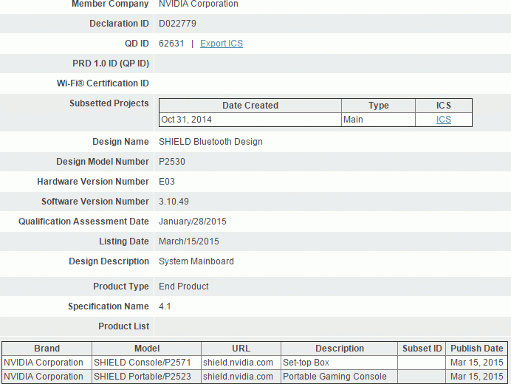This screenshot has width=511, height=384.
Task: Select the Listing Date value March/15/2015
Action: (189, 241)
